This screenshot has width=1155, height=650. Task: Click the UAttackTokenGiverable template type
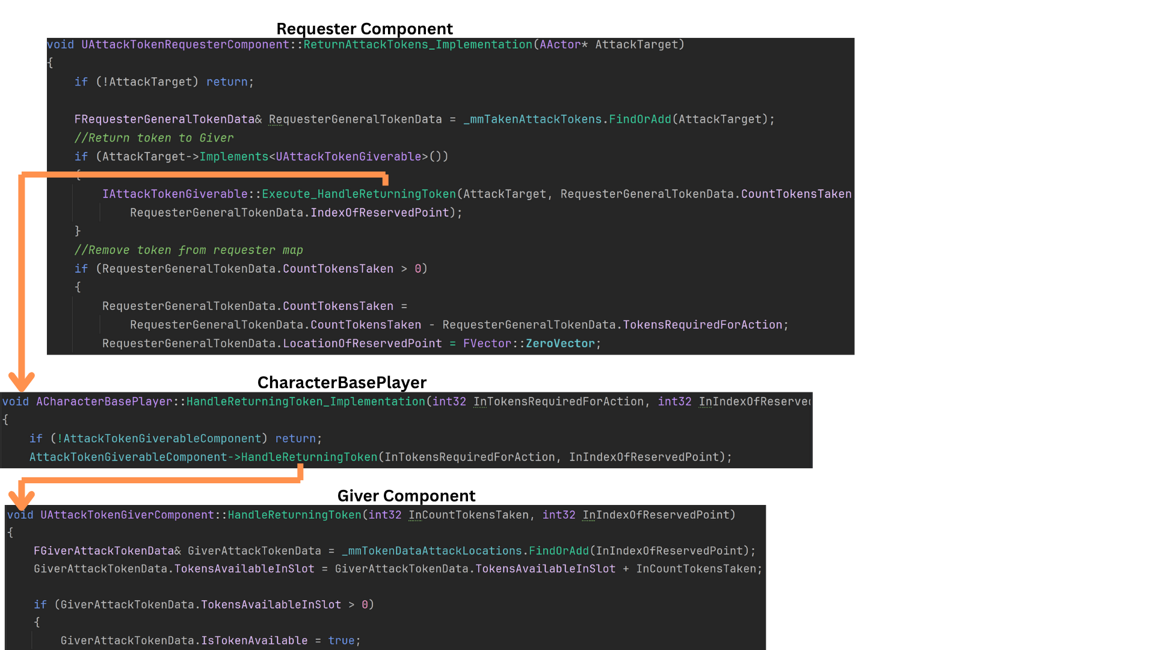[x=348, y=156]
